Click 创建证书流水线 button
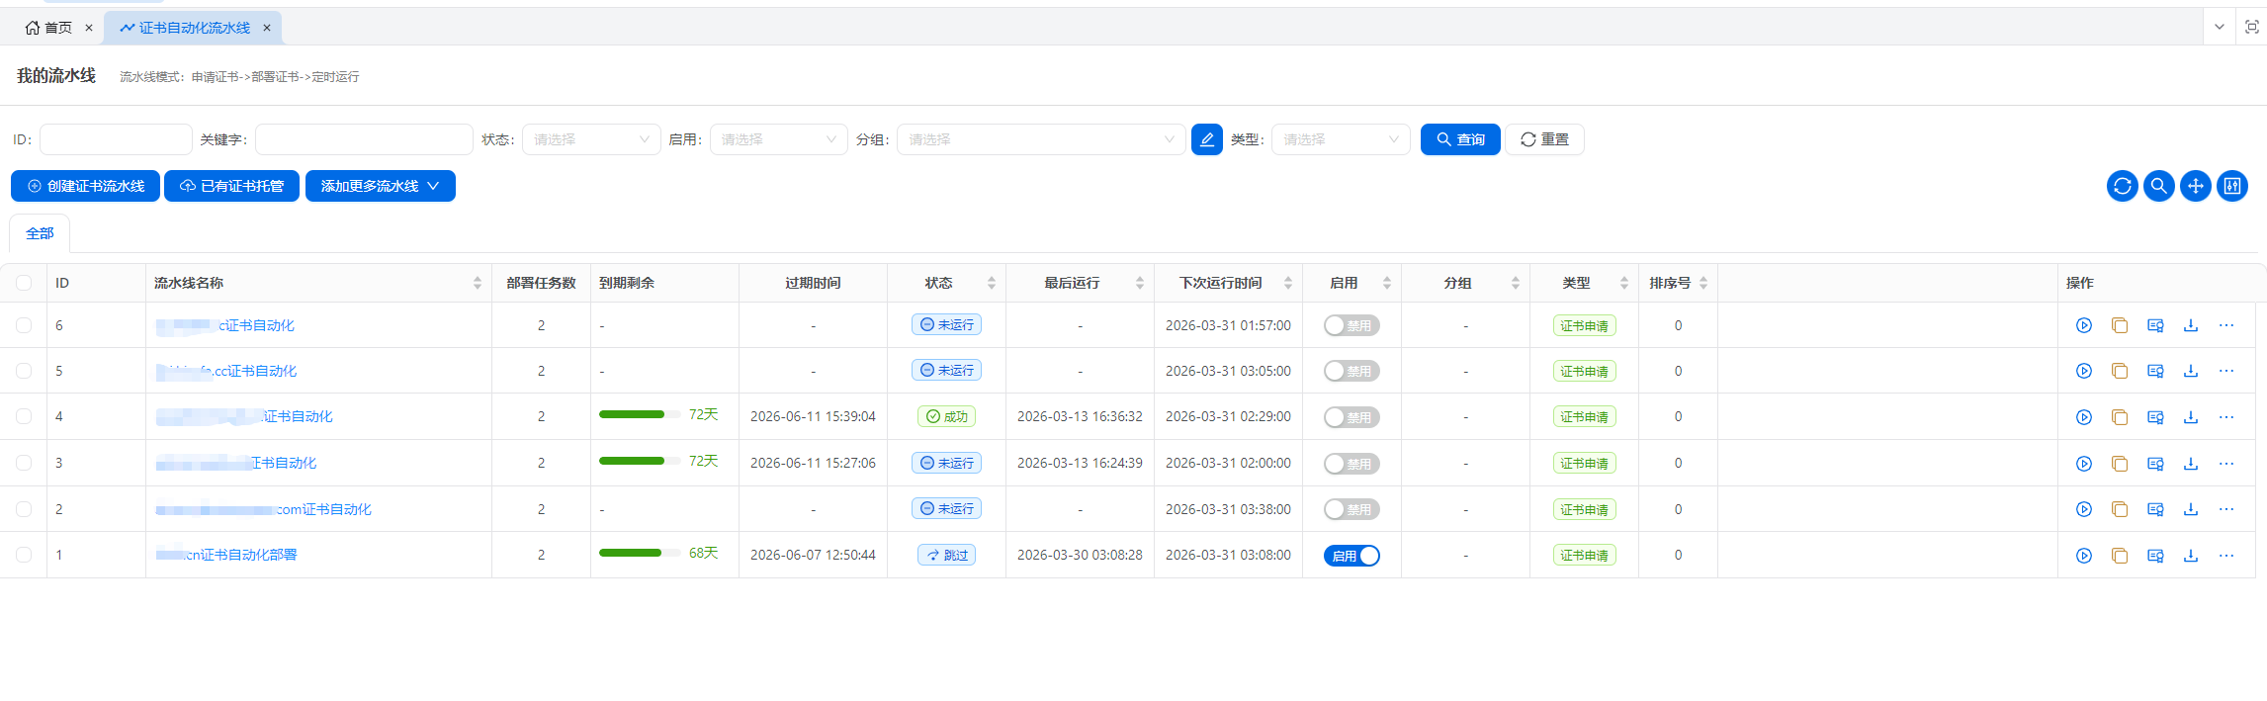 pos(85,186)
